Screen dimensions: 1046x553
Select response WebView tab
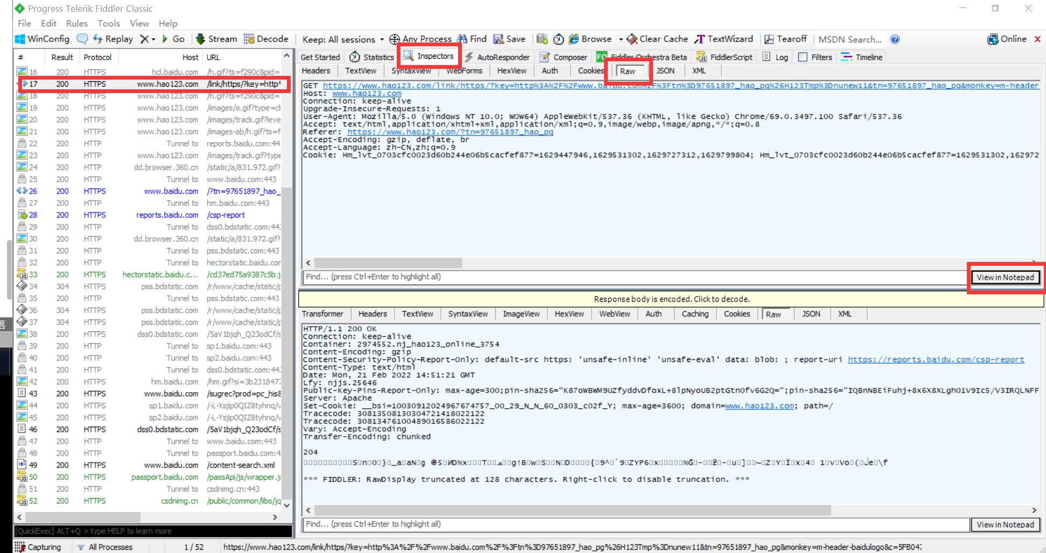pyautogui.click(x=615, y=314)
